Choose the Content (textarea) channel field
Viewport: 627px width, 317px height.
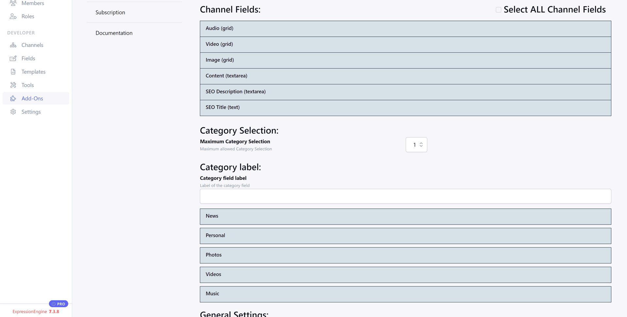coord(405,76)
